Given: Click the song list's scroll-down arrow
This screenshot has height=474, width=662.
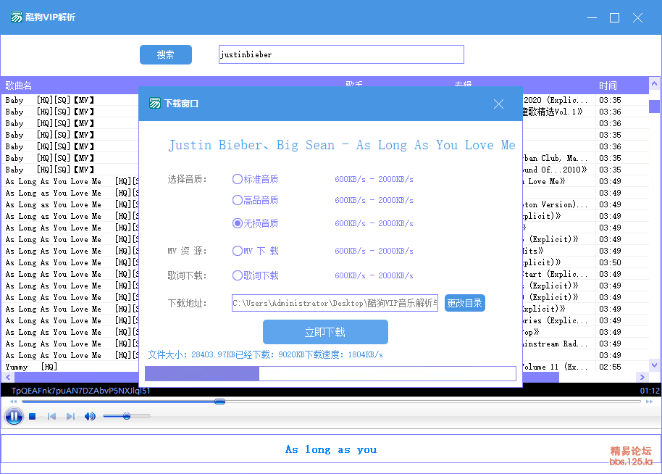Looking at the screenshot, I should 655,365.
